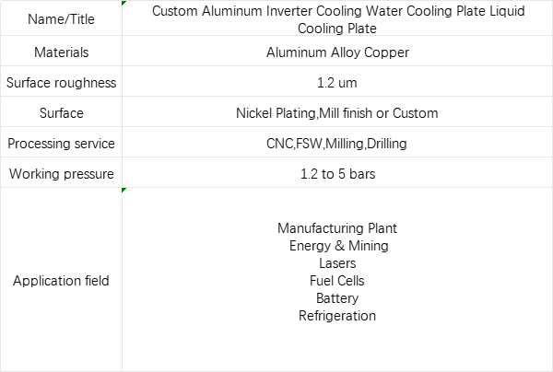Viewport: 553px width, 372px height.
Task: Click the Fuel Cells text line
Action: click(336, 281)
